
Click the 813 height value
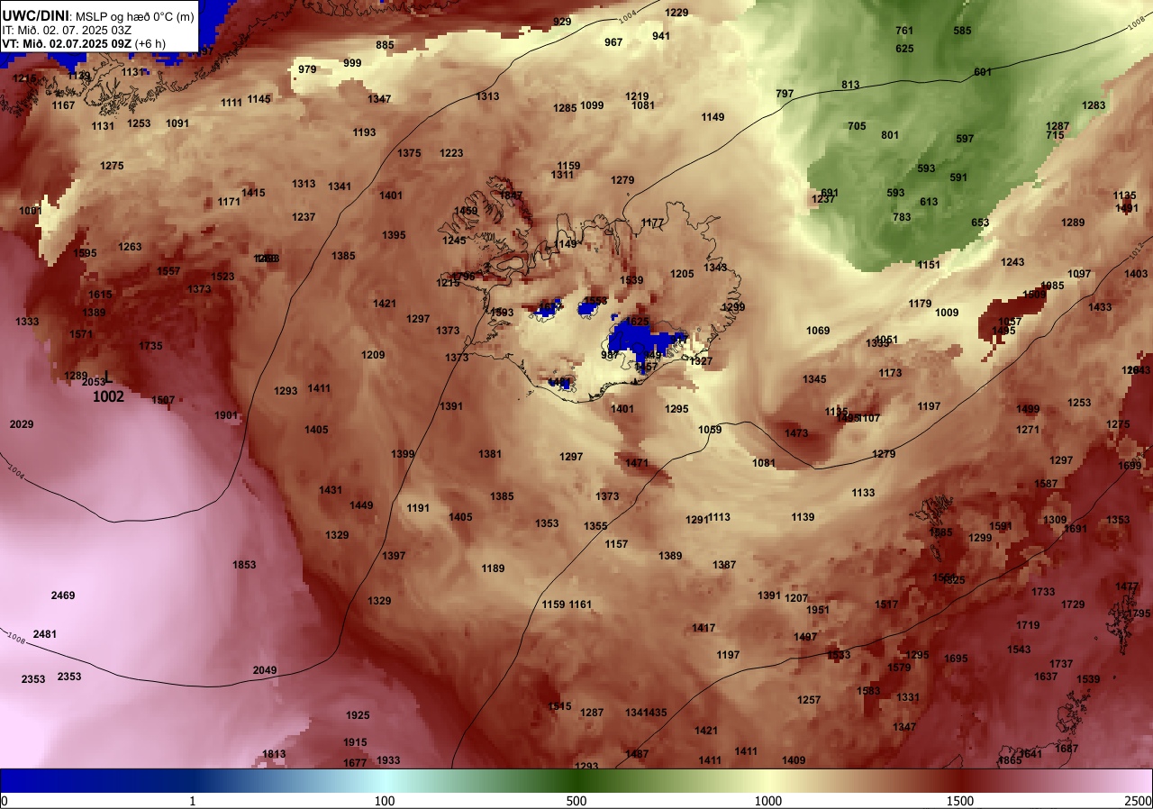click(850, 85)
